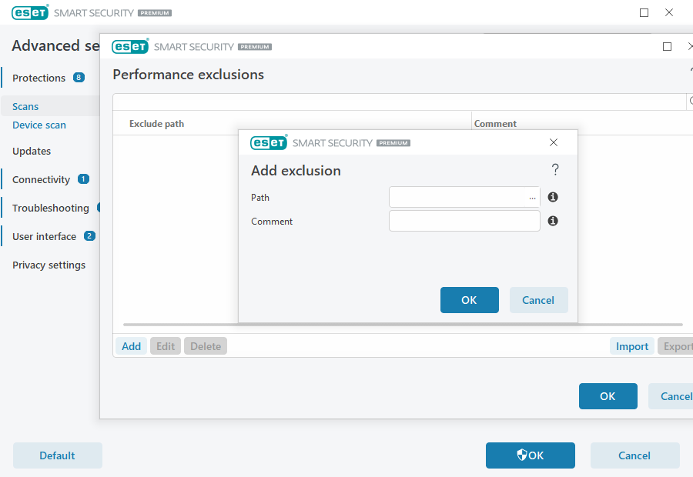
Task: Click Import in Performance exclusions window
Action: click(632, 346)
